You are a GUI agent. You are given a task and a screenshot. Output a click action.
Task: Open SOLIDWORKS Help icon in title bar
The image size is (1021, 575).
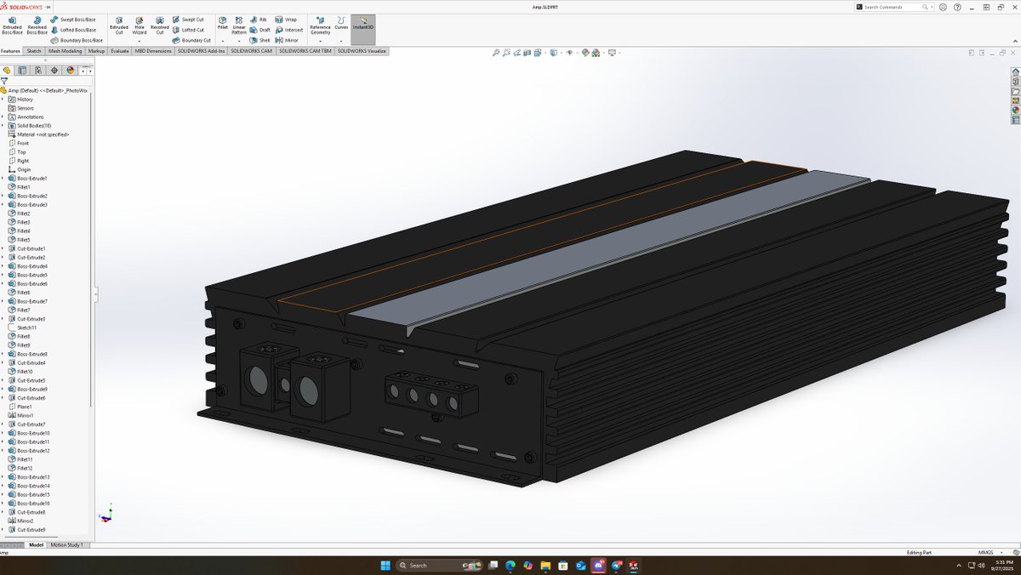click(959, 6)
